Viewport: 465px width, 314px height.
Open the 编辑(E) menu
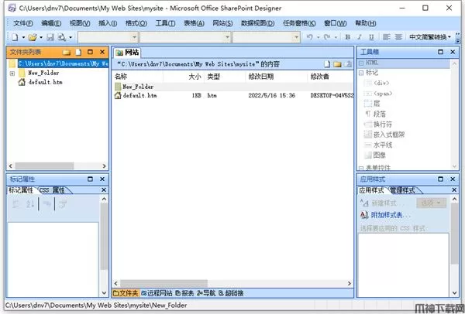pos(51,23)
